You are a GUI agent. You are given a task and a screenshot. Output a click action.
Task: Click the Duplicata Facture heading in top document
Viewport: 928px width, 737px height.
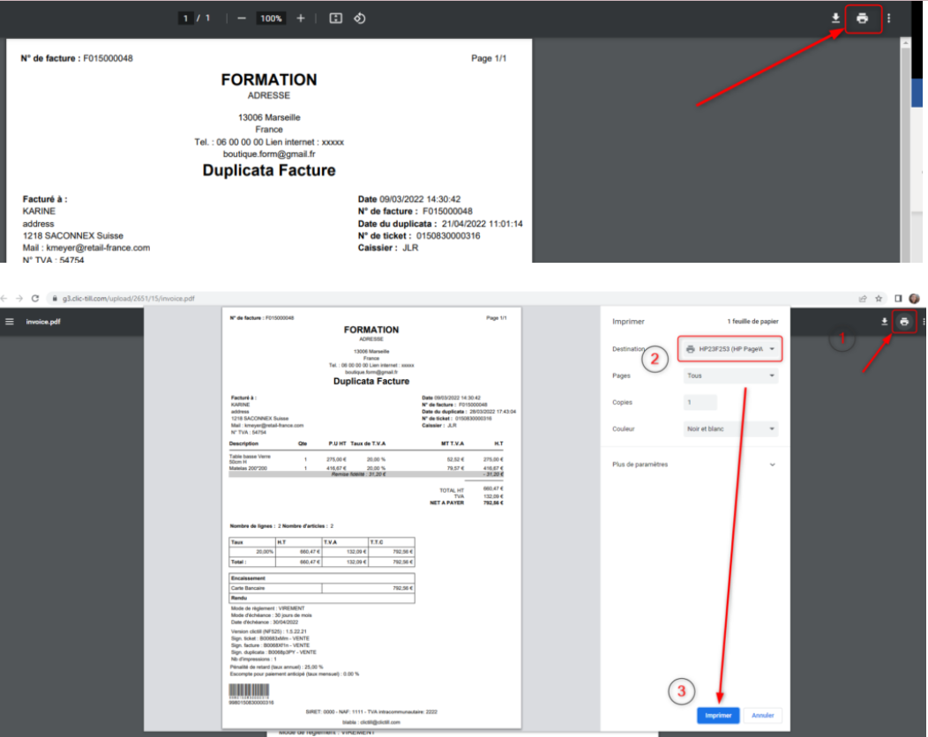coord(269,170)
